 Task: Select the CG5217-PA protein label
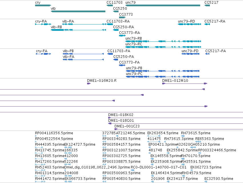[x=216, y=51]
